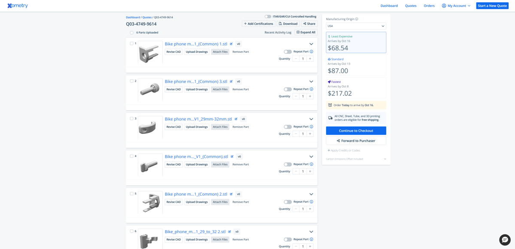Increase quantity of part 4 with plus
Image resolution: width=515 pixels, height=249 pixels.
coord(310,171)
